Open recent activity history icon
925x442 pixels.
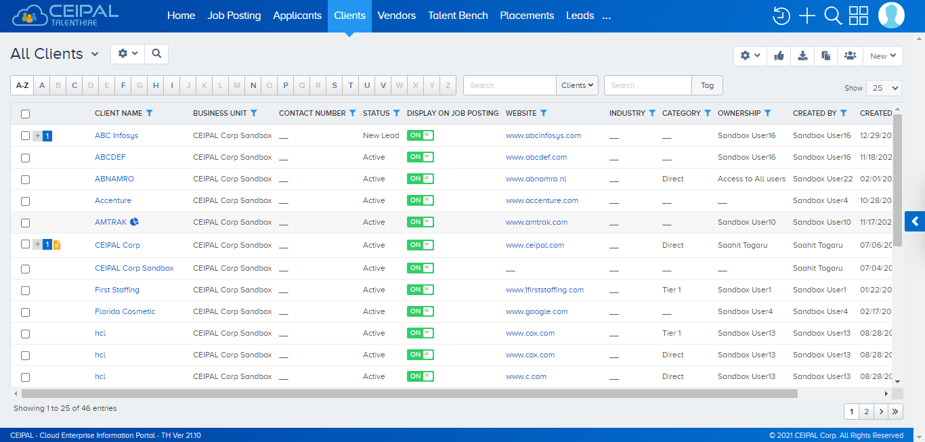(781, 15)
